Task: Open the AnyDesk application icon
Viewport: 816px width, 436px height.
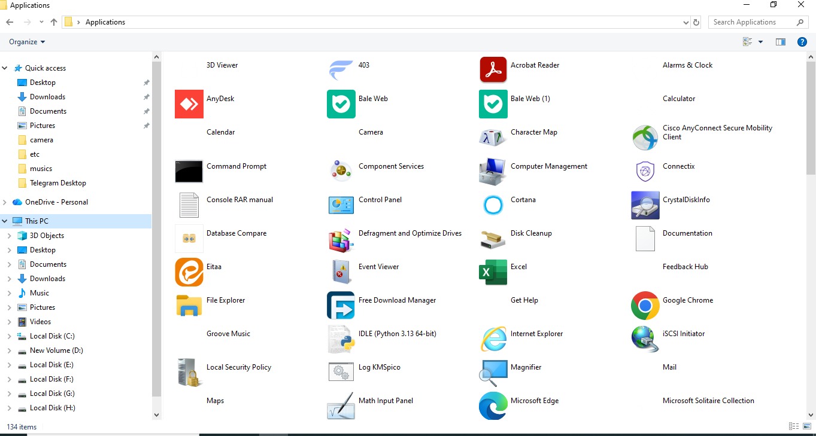Action: (189, 104)
